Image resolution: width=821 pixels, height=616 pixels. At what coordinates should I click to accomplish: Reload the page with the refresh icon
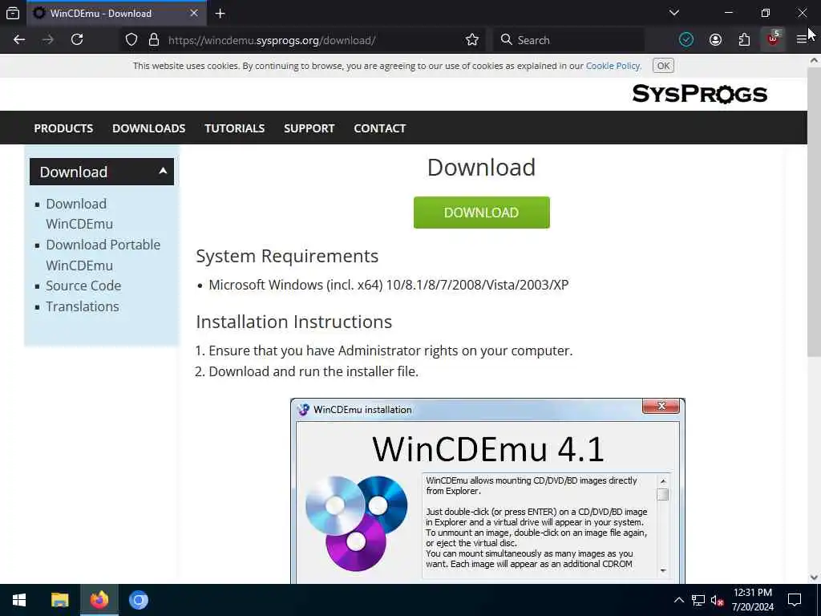(77, 40)
